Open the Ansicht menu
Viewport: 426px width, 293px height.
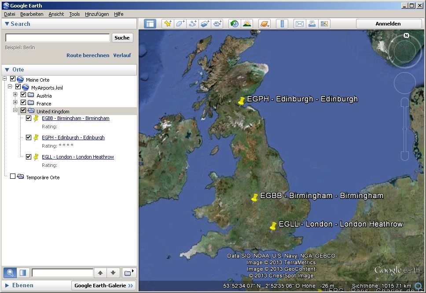tap(56, 14)
